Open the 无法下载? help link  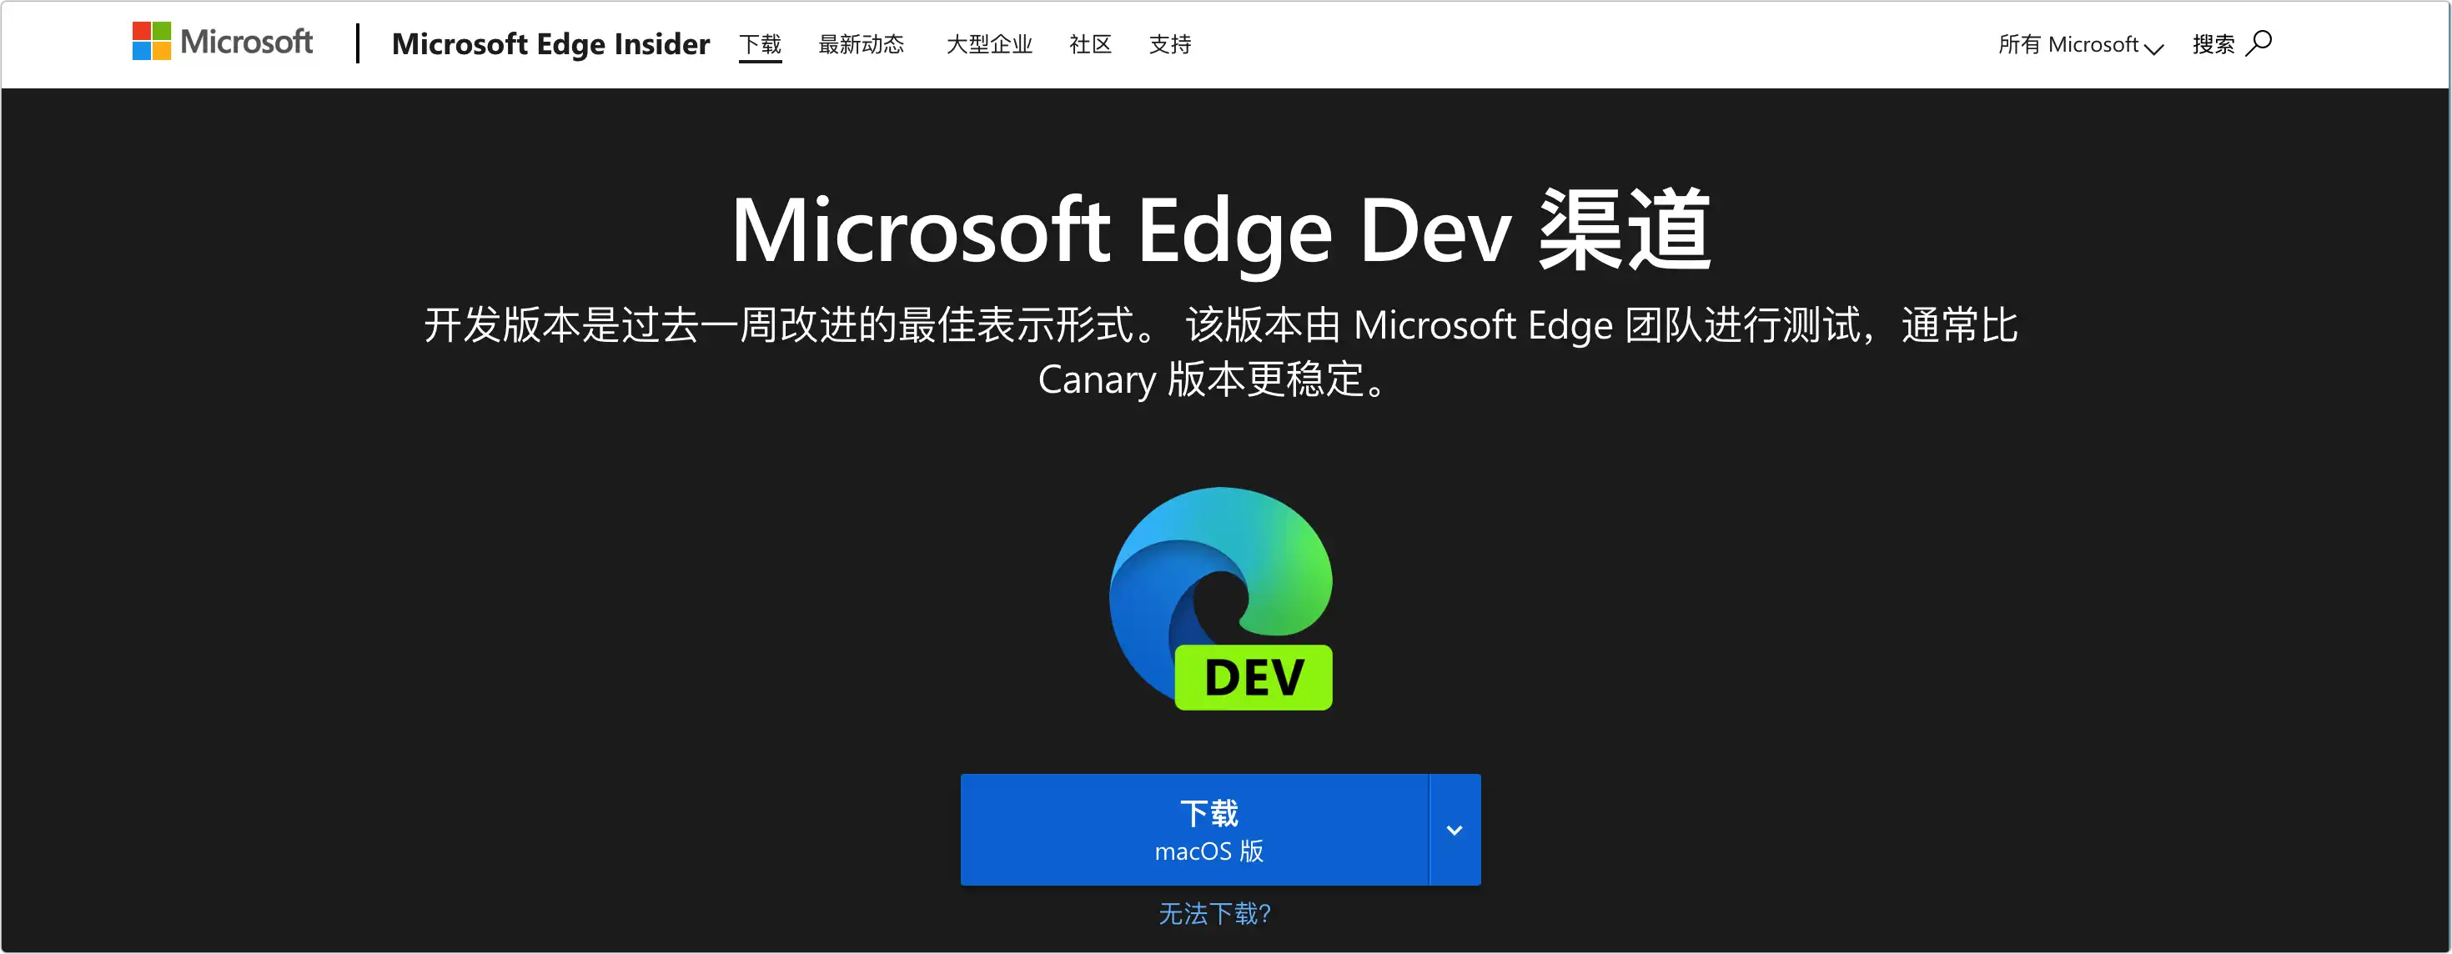pos(1213,913)
